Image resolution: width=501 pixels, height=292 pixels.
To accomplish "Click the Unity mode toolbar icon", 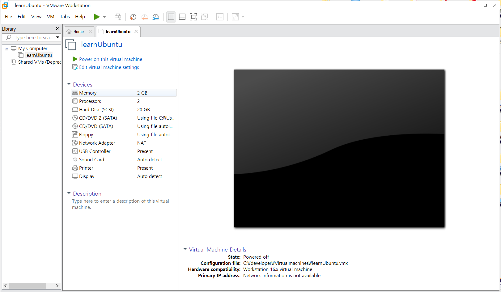I will [204, 17].
